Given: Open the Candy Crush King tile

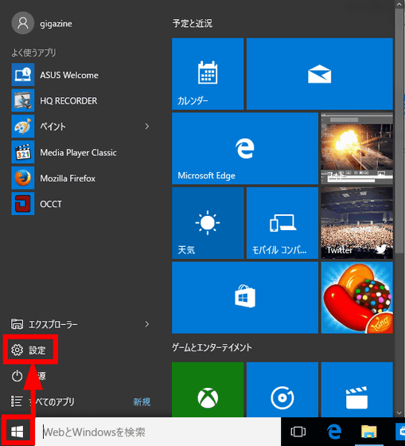Looking at the screenshot, I should pos(357,298).
